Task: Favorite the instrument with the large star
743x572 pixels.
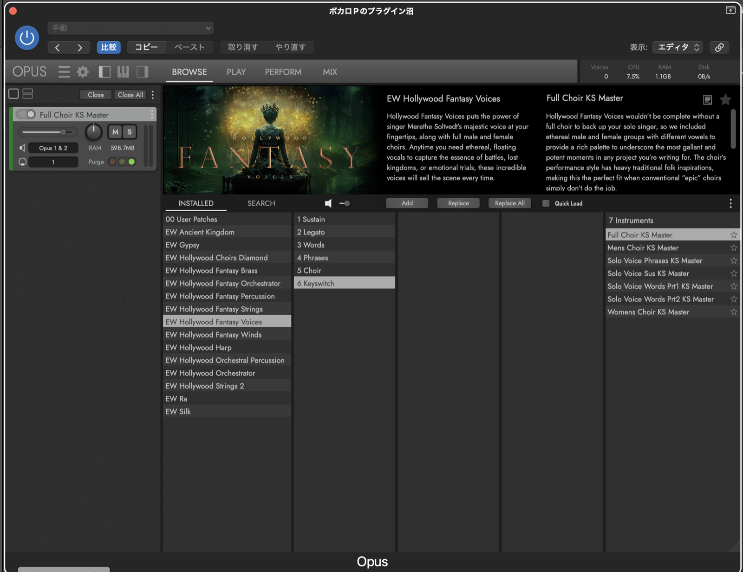Action: [725, 99]
